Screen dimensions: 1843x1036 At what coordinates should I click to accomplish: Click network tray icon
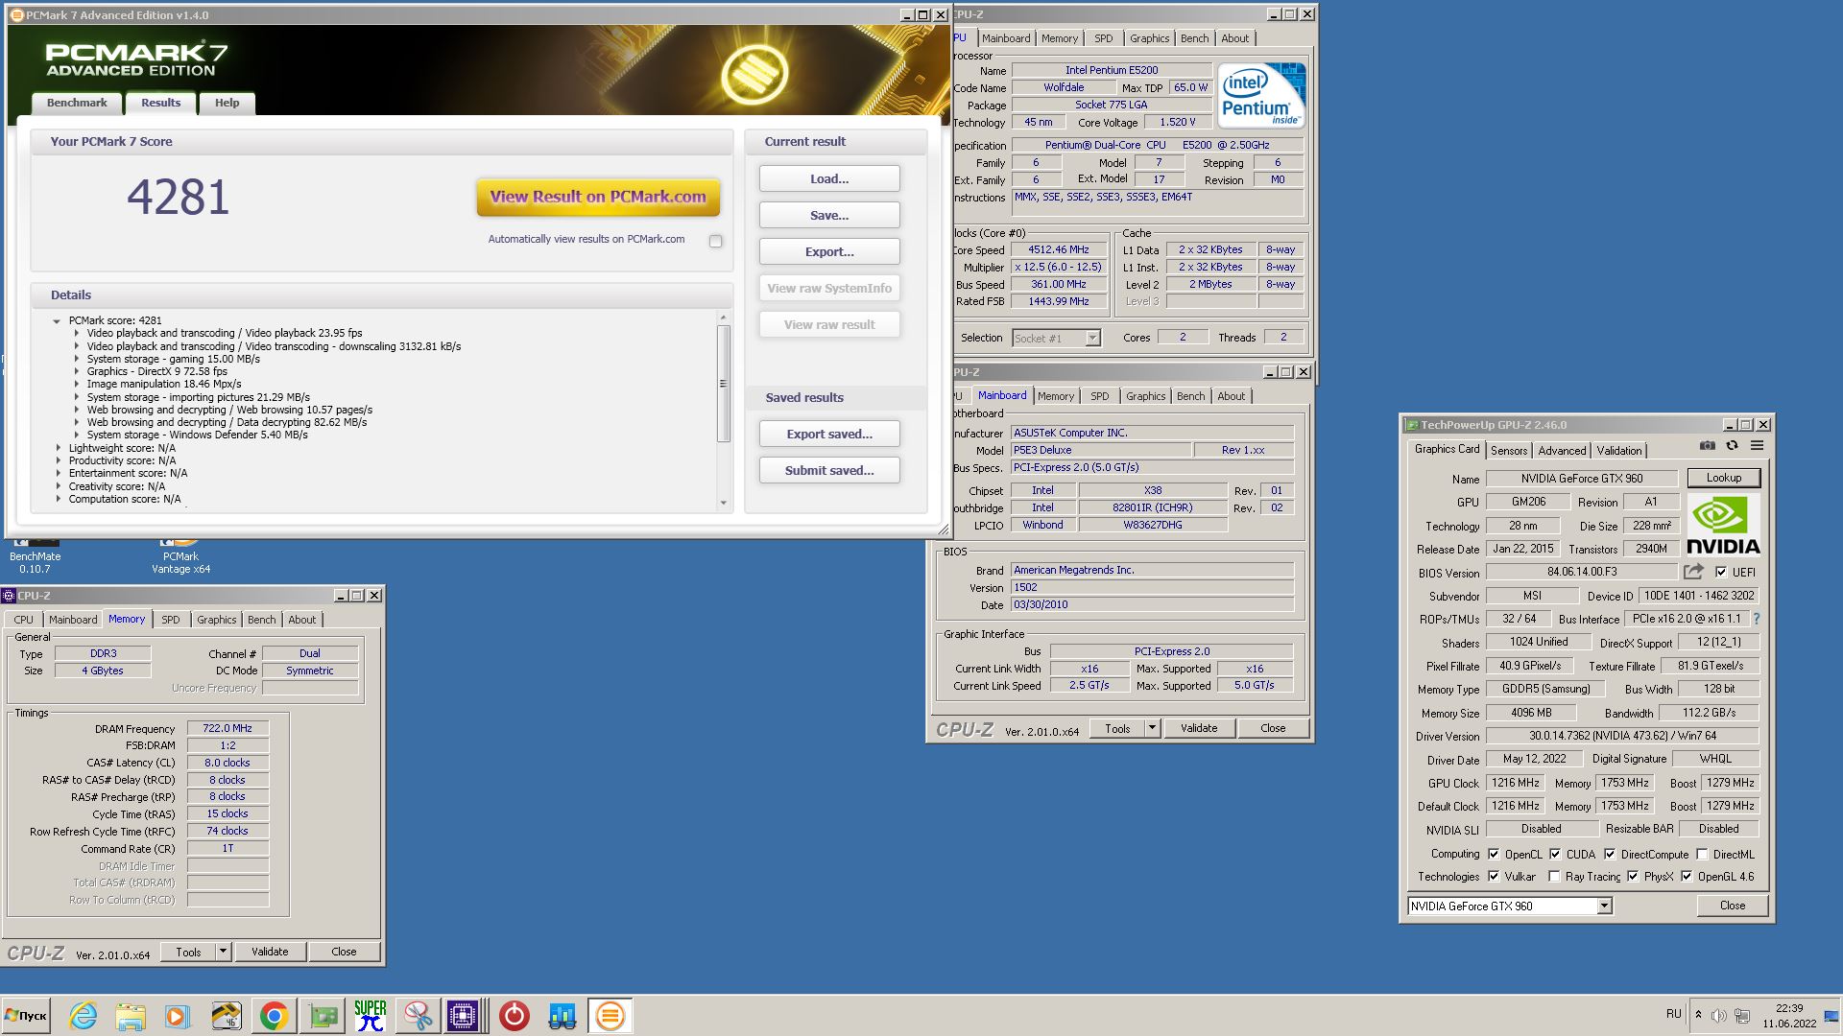[x=1742, y=1016]
